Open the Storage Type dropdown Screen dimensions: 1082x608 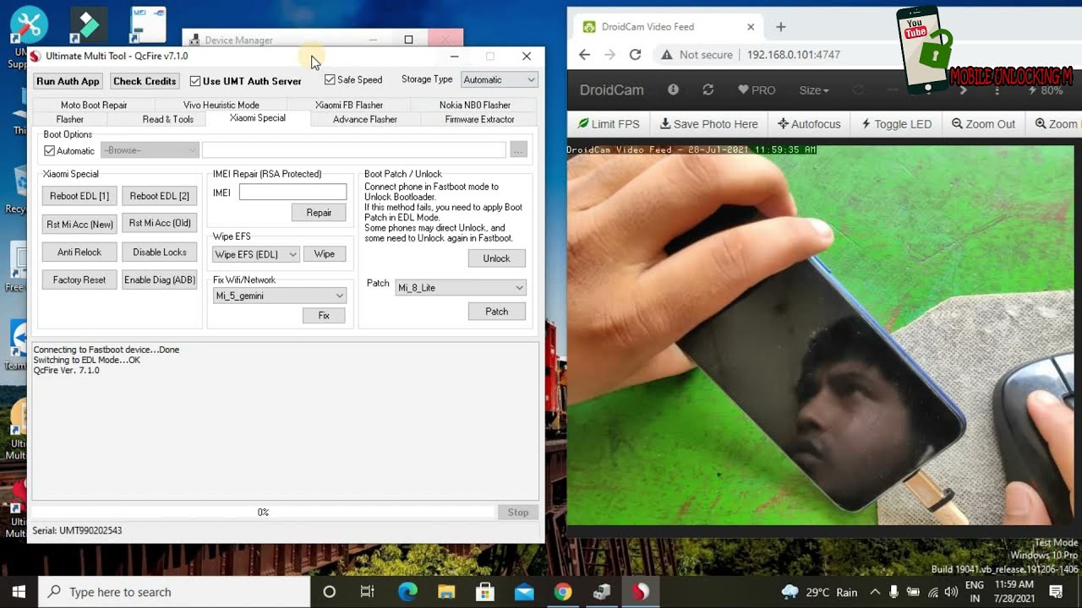[x=500, y=79]
